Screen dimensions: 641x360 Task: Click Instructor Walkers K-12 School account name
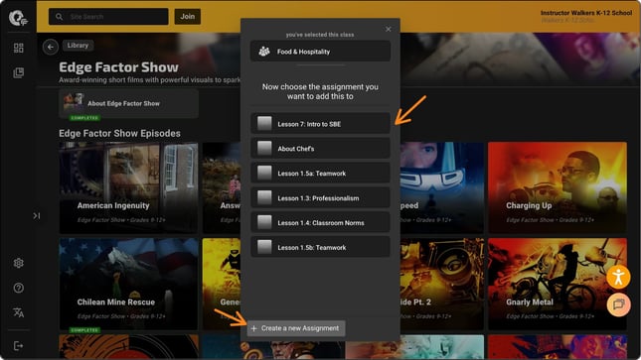coord(586,13)
